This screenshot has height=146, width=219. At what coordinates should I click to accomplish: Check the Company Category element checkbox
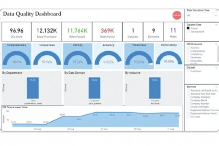coord(188,97)
